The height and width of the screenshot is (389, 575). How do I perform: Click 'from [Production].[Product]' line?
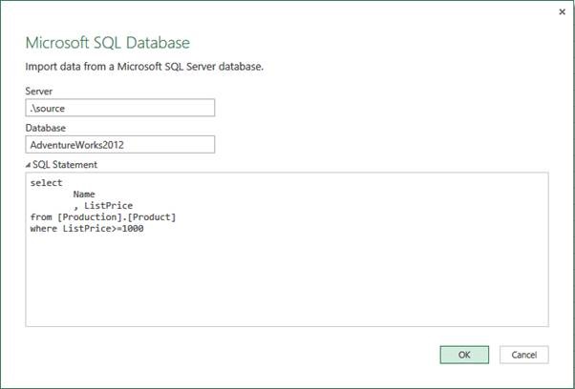[x=103, y=217]
